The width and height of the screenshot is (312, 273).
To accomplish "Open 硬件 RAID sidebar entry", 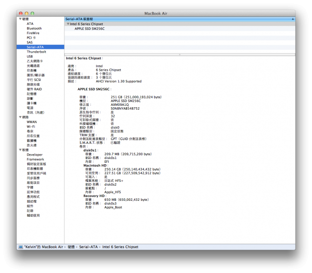I will [x=35, y=89].
